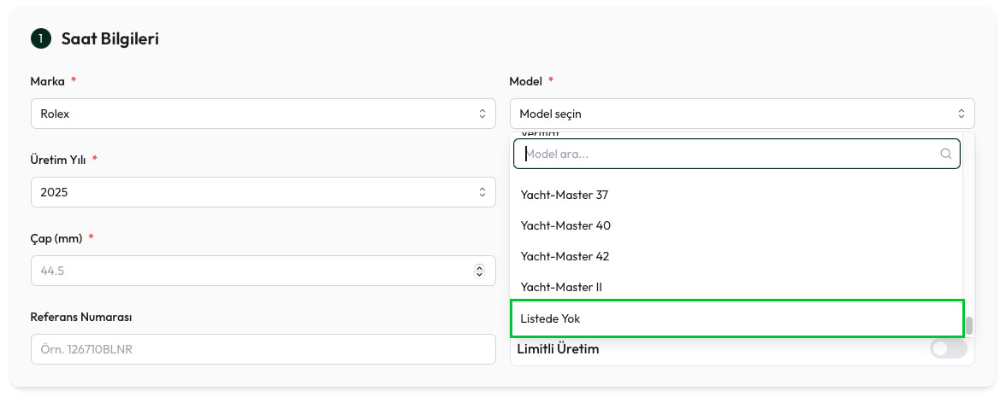
Task: Toggle the Limitli Üretim switch
Action: [x=948, y=349]
